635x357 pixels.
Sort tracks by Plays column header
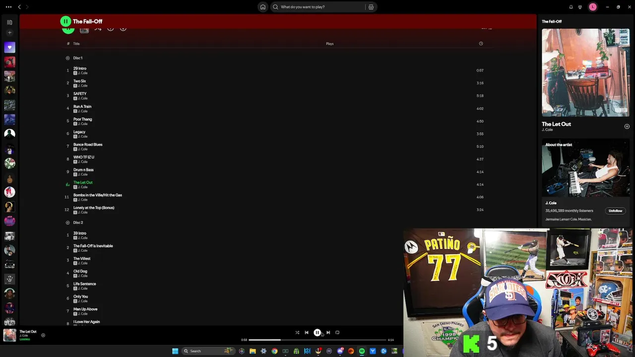click(329, 44)
